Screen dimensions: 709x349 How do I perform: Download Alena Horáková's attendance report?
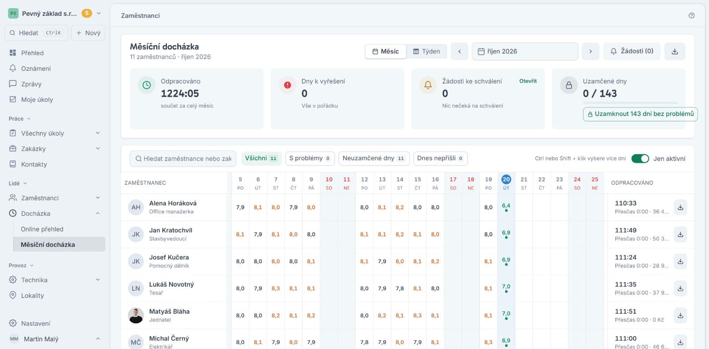point(681,207)
